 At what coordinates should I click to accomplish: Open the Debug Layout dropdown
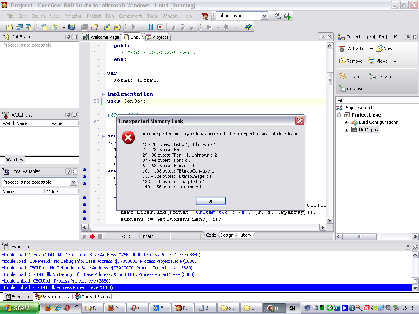click(264, 16)
